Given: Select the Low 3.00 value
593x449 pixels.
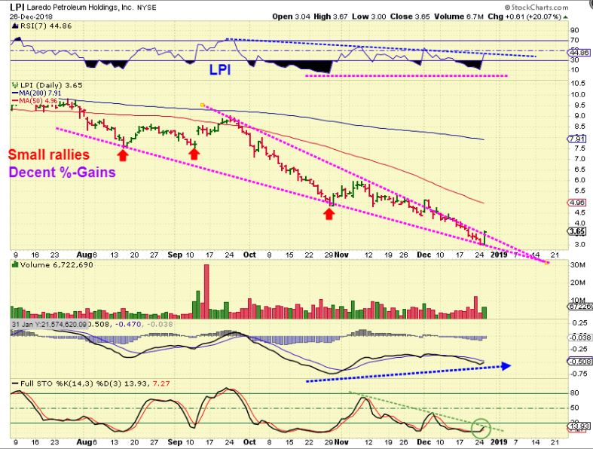Looking at the screenshot, I should 369,17.
